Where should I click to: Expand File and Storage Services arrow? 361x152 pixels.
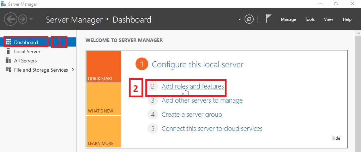pos(73,70)
